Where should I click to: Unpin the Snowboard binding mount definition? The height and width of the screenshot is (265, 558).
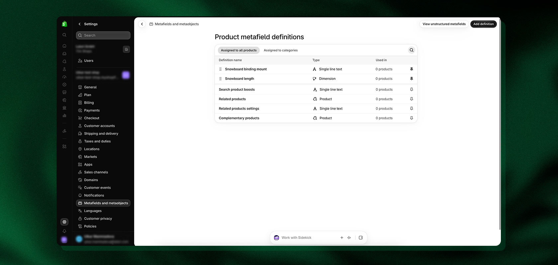click(x=412, y=69)
